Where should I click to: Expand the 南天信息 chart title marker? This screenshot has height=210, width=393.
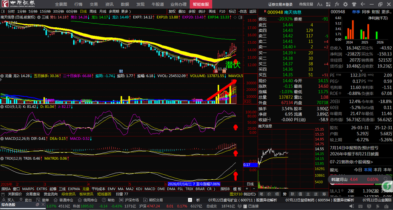[39, 17]
